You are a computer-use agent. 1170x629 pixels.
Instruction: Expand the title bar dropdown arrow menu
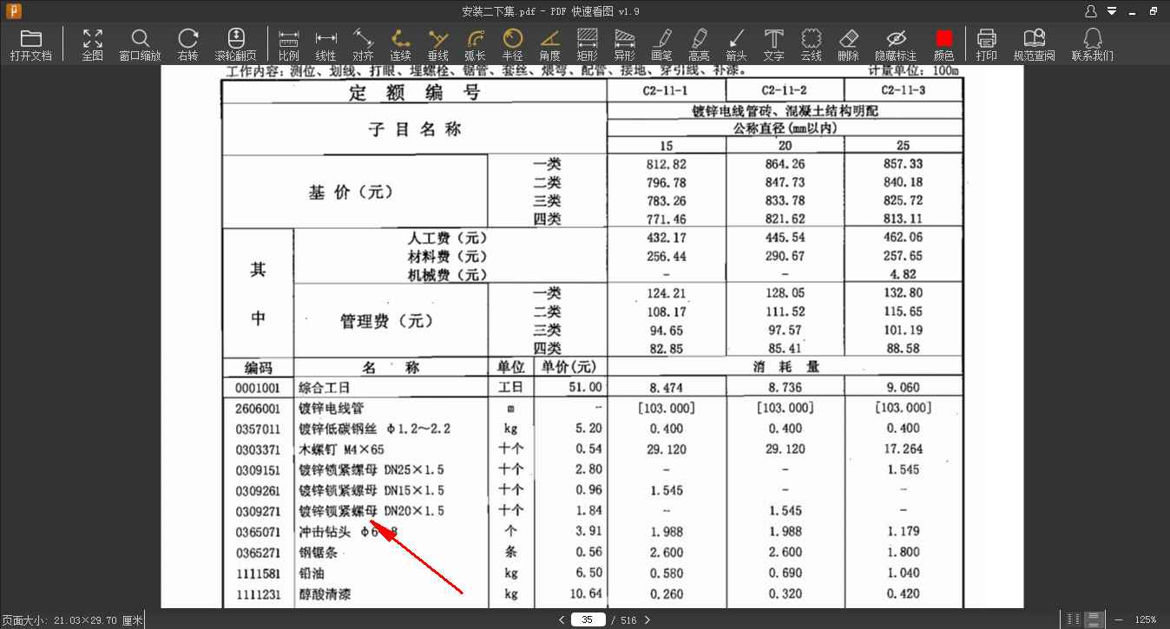(x=1113, y=11)
